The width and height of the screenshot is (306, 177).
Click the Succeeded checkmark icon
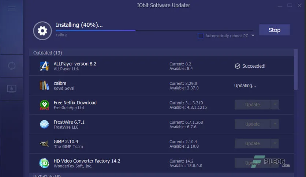pyautogui.click(x=237, y=66)
